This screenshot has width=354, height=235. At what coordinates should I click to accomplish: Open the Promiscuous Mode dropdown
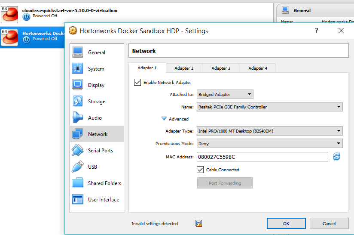tap(269, 143)
